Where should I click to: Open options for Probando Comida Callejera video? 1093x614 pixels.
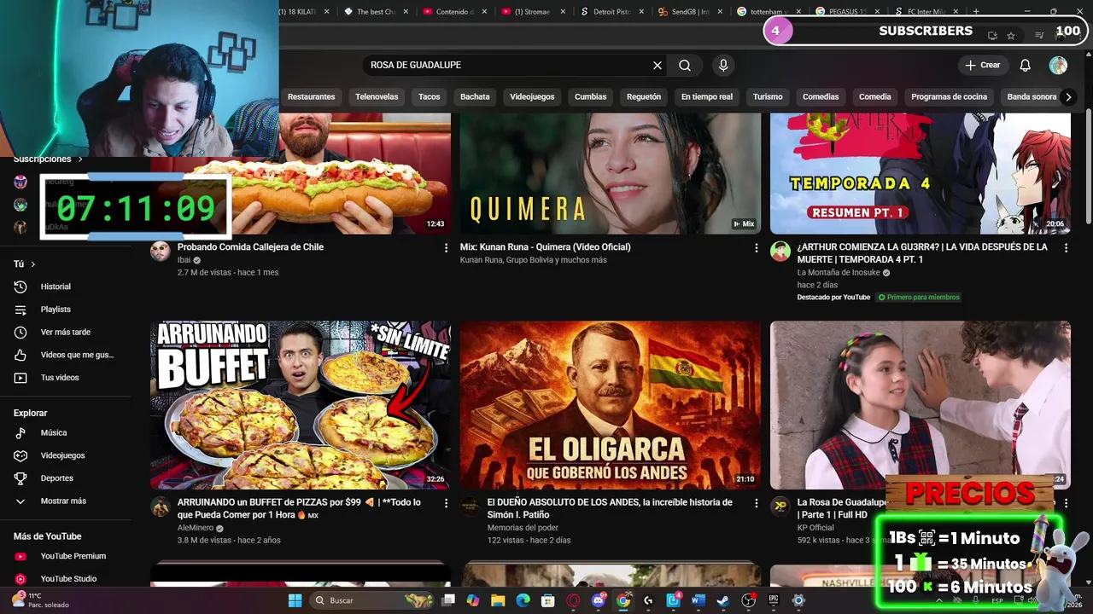[x=446, y=247]
